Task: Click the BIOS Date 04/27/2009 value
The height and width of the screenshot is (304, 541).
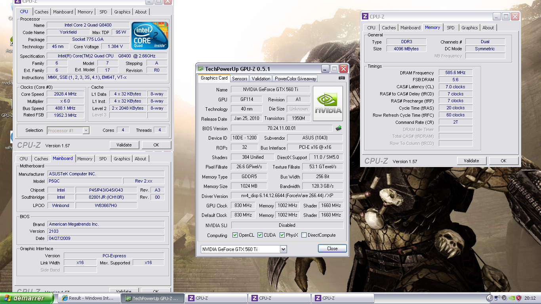Action: tap(106, 238)
